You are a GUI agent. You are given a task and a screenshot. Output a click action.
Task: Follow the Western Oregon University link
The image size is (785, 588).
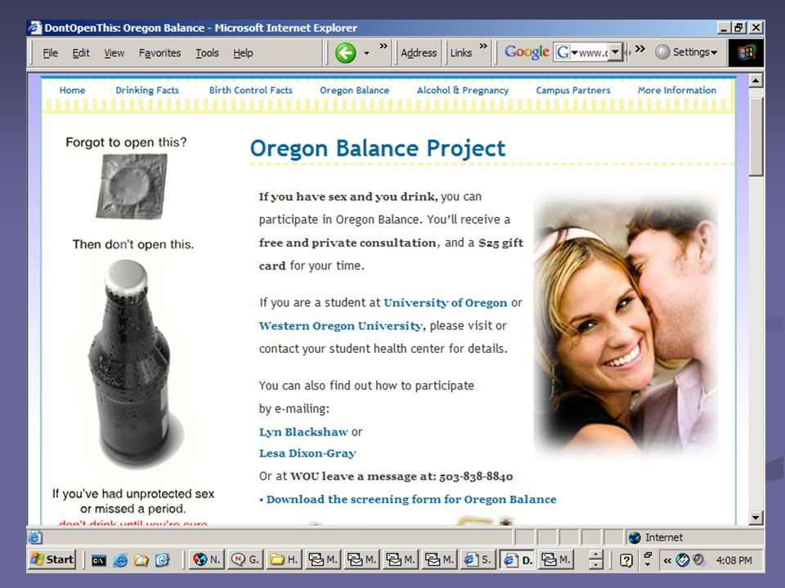[x=340, y=326]
